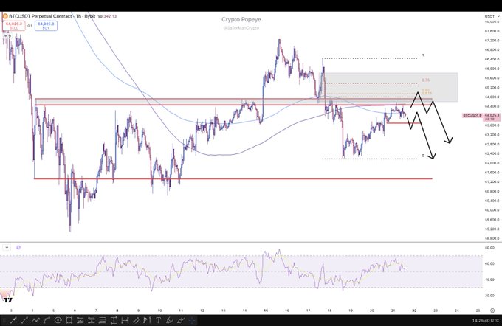Click the SELL 64,025.2 button
The width and height of the screenshot is (502, 326).
[x=14, y=26]
